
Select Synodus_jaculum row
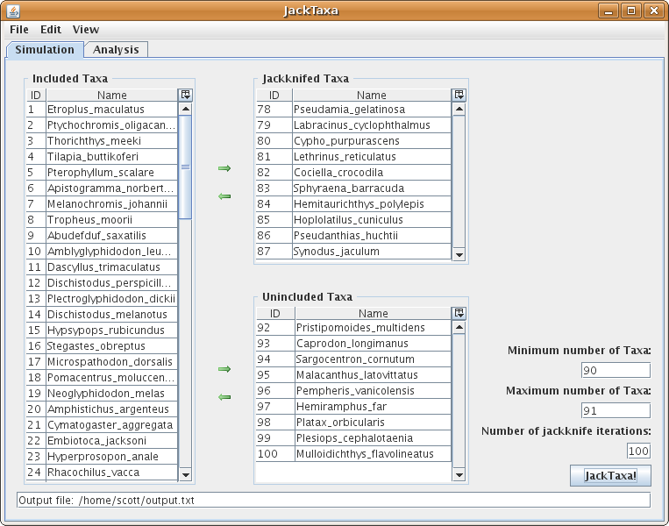(x=353, y=252)
